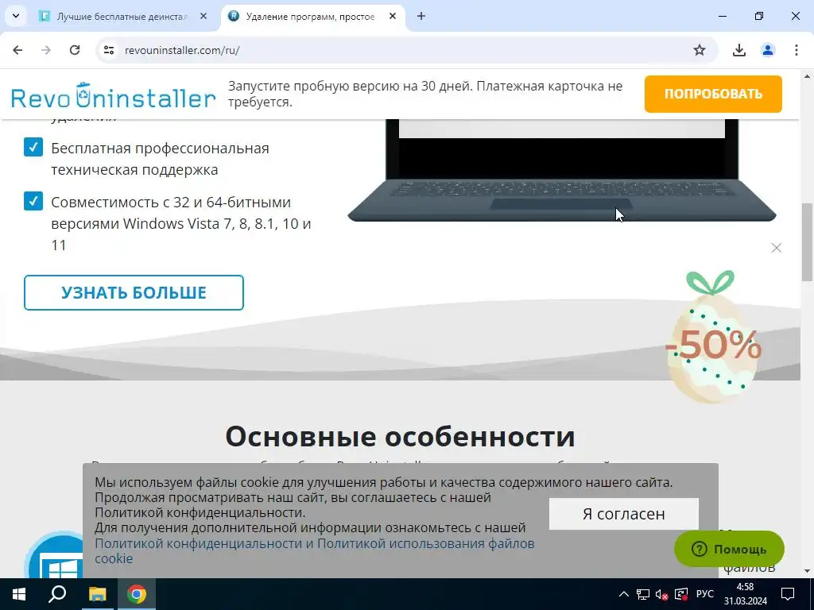Click the tray icon left of РУС
The height and width of the screenshot is (610, 814).
tap(680, 594)
